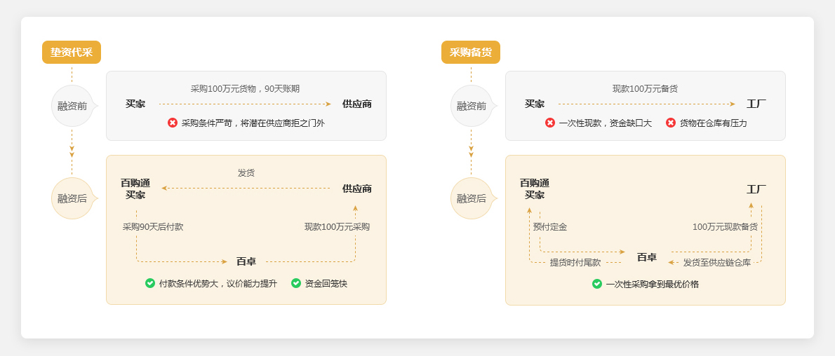Click 工厂 in the 融资后 beige panel
The width and height of the screenshot is (835, 356).
756,189
